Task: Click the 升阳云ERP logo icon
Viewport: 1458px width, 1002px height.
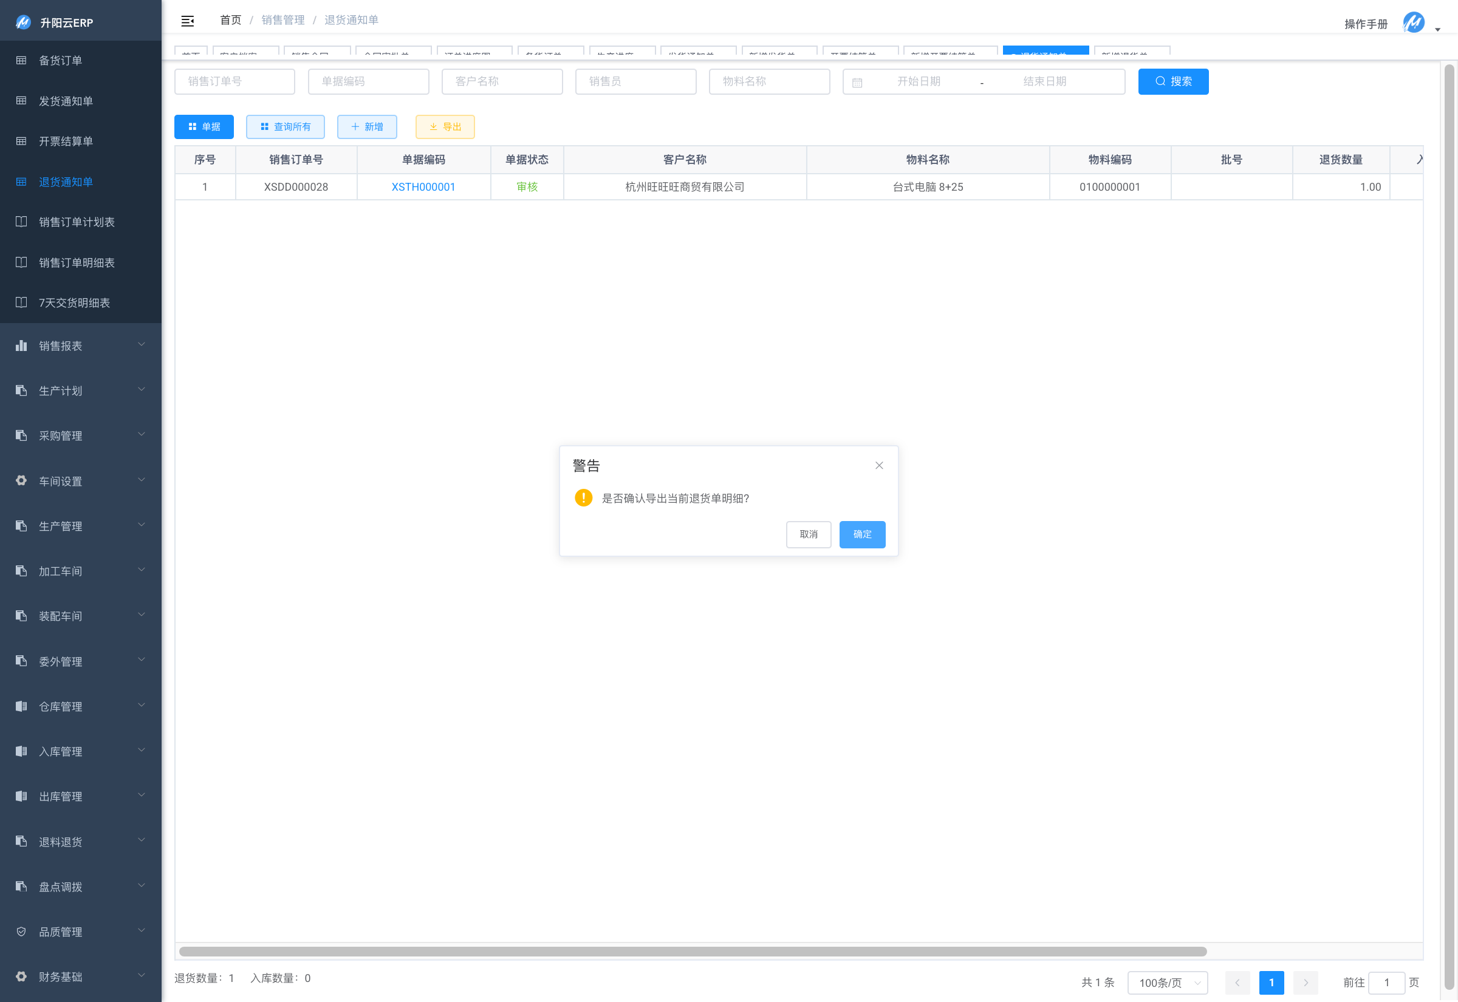Action: click(x=23, y=22)
